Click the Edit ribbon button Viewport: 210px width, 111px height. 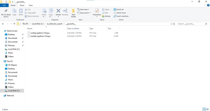(105, 13)
